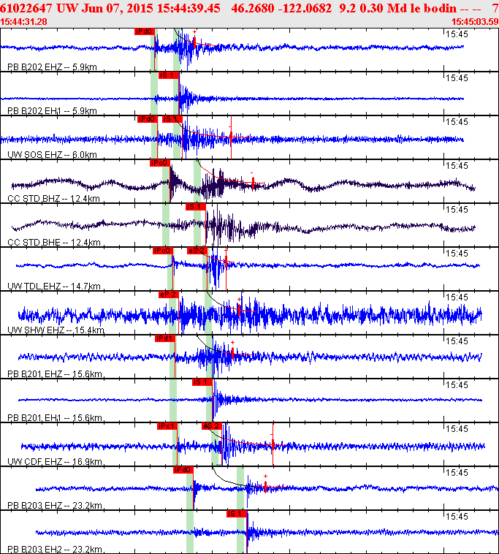Select the eP 2 pick flag on SHW EHZ
499x554 pixels.
[x=169, y=295]
